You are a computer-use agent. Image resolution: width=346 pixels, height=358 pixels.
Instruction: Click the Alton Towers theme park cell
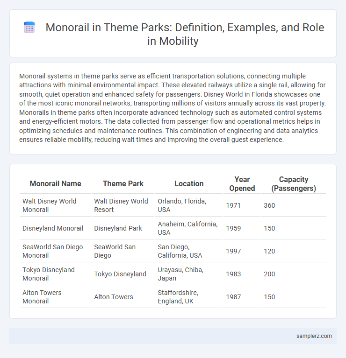coord(123,296)
